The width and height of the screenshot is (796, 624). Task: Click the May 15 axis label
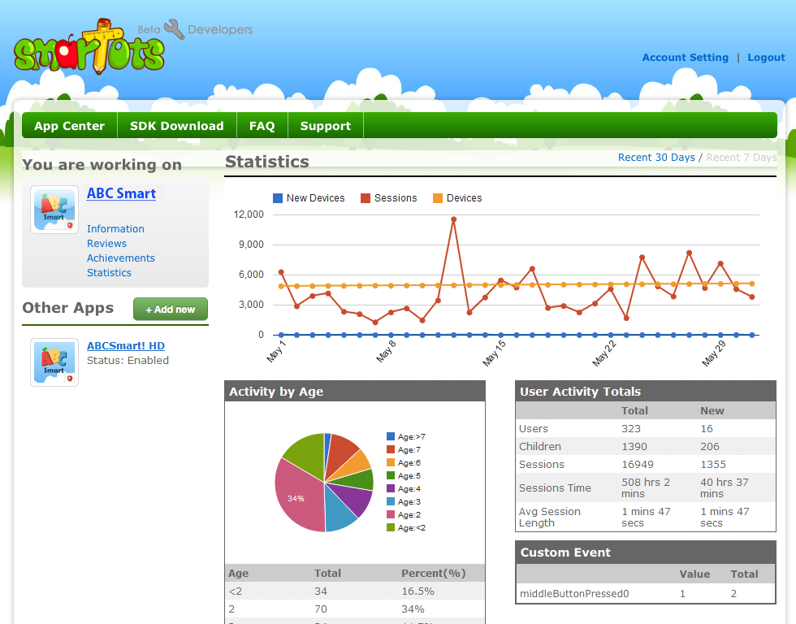click(494, 353)
